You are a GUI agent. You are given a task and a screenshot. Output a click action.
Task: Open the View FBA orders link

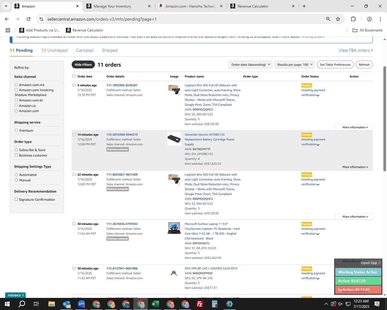pyautogui.click(x=356, y=50)
